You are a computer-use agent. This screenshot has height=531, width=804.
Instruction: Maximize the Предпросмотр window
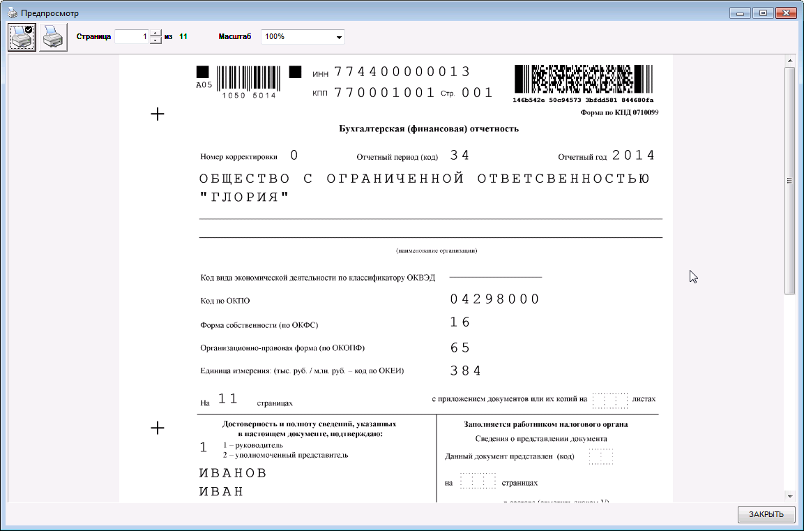coord(763,13)
